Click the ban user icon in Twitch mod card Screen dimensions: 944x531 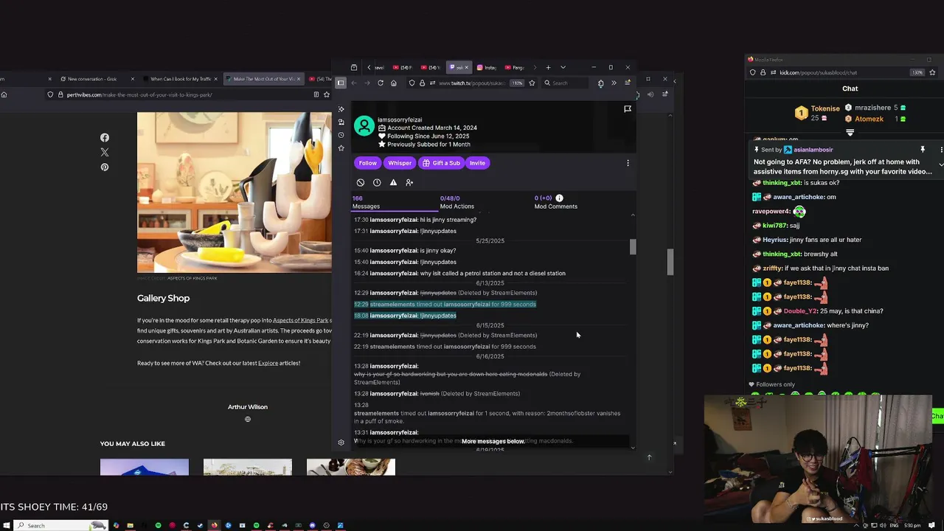click(x=361, y=182)
